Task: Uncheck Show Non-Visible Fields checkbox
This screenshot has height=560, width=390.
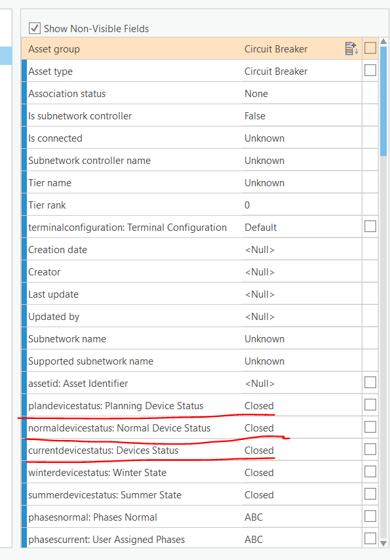Action: pyautogui.click(x=35, y=28)
